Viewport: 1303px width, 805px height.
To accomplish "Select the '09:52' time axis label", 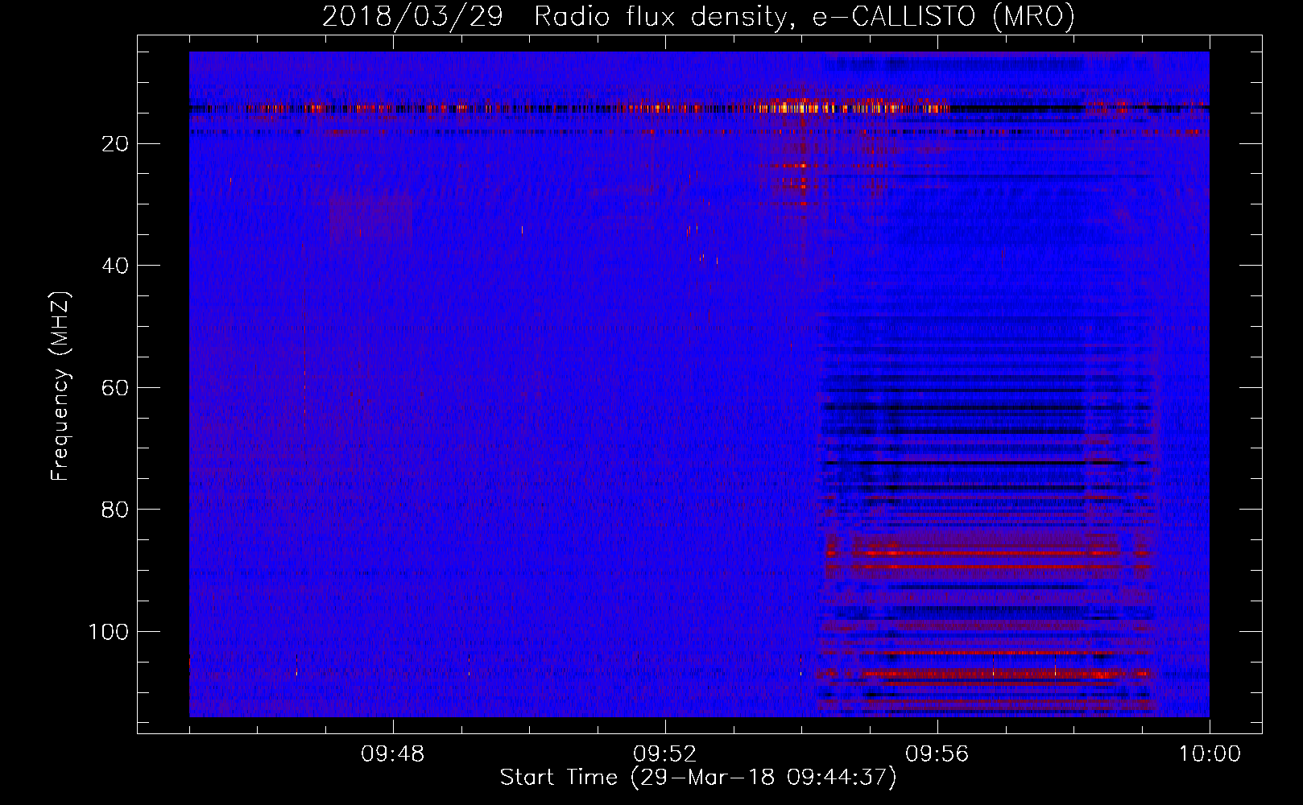I will [x=664, y=754].
